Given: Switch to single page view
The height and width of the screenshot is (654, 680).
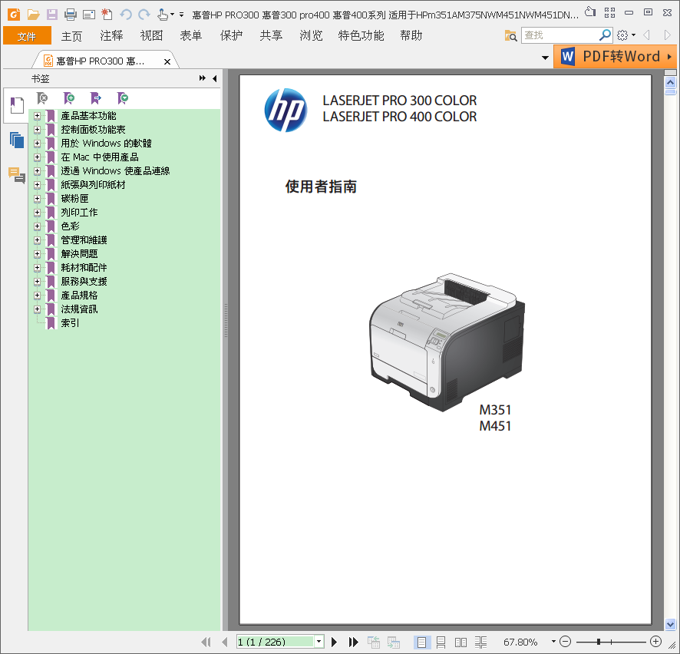Looking at the screenshot, I should coord(421,642).
